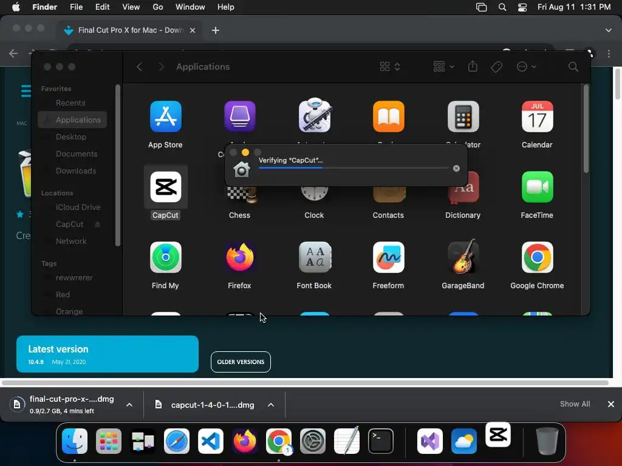This screenshot has height=466, width=622.
Task: Open Spotlight search in the menu bar
Action: (502, 7)
